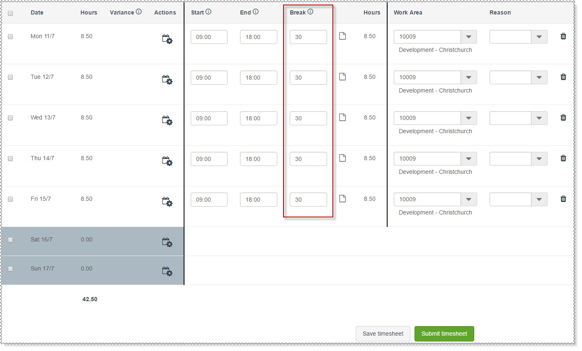This screenshot has height=351, width=582.
Task: Delete the Fri 15/7 timesheet row
Action: [563, 199]
